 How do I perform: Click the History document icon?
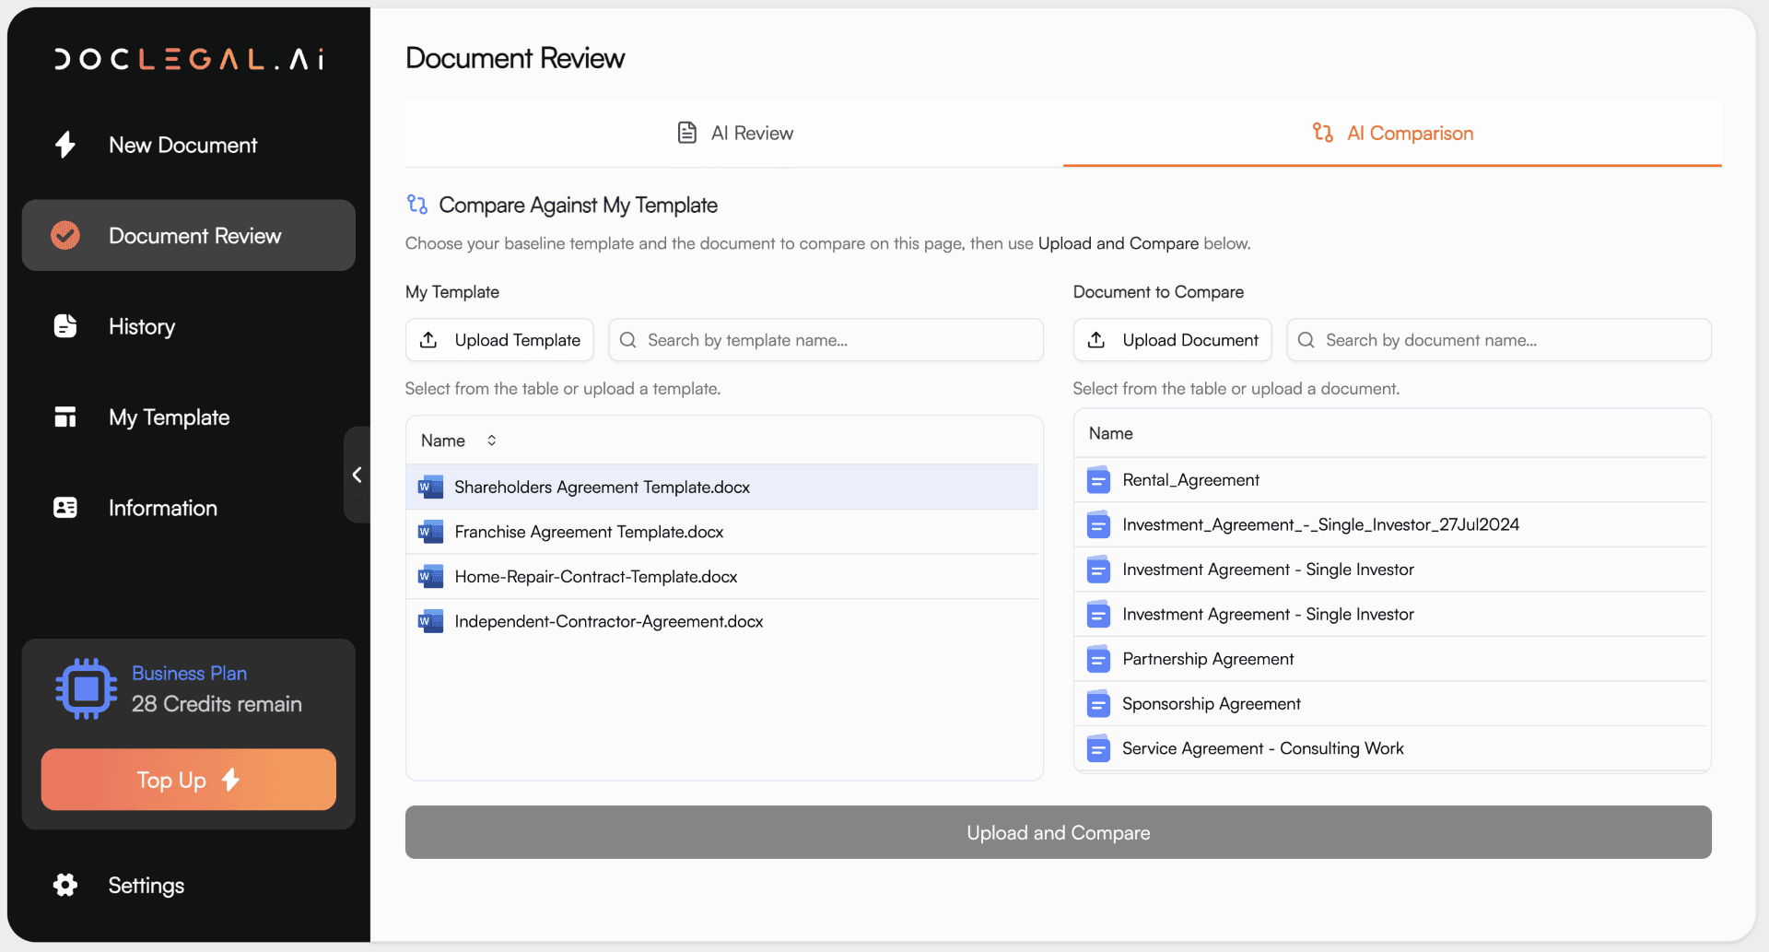65,326
